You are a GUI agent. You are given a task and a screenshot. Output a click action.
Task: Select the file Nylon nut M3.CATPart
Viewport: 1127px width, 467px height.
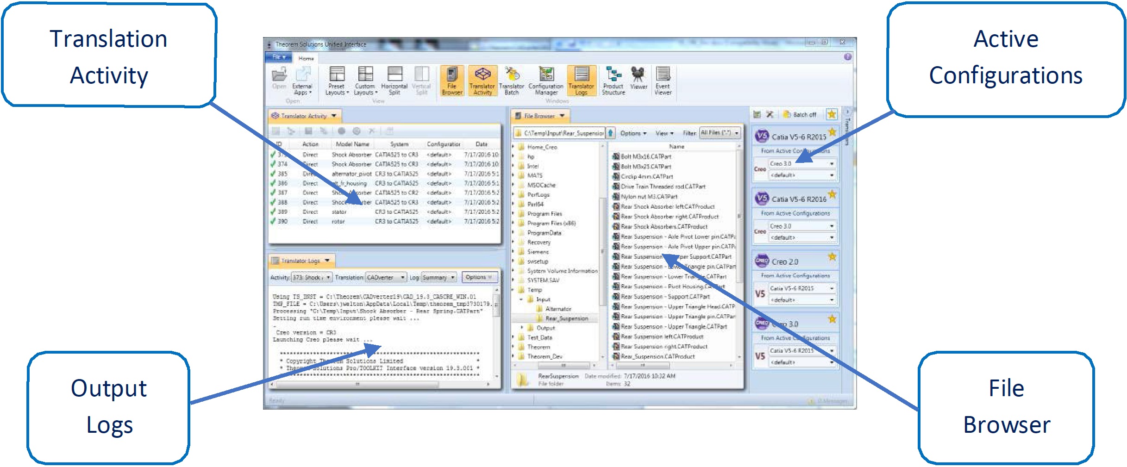(645, 197)
